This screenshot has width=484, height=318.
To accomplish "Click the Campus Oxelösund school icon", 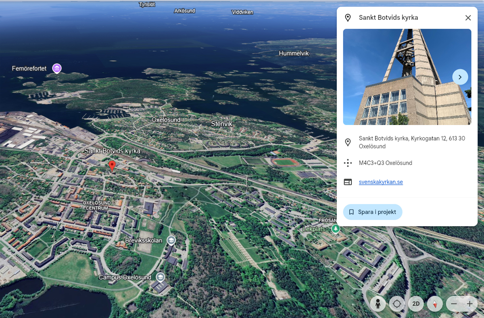I will (161, 277).
